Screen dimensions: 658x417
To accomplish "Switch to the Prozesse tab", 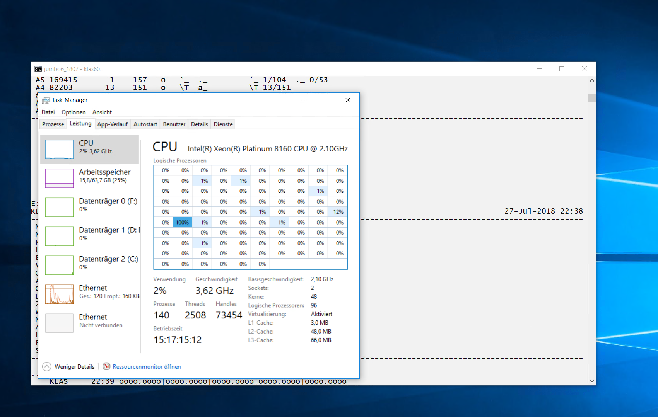I will pyautogui.click(x=53, y=124).
